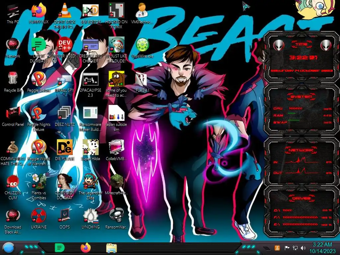
Task: Open the Action Center flag icon
Action: 287,248
